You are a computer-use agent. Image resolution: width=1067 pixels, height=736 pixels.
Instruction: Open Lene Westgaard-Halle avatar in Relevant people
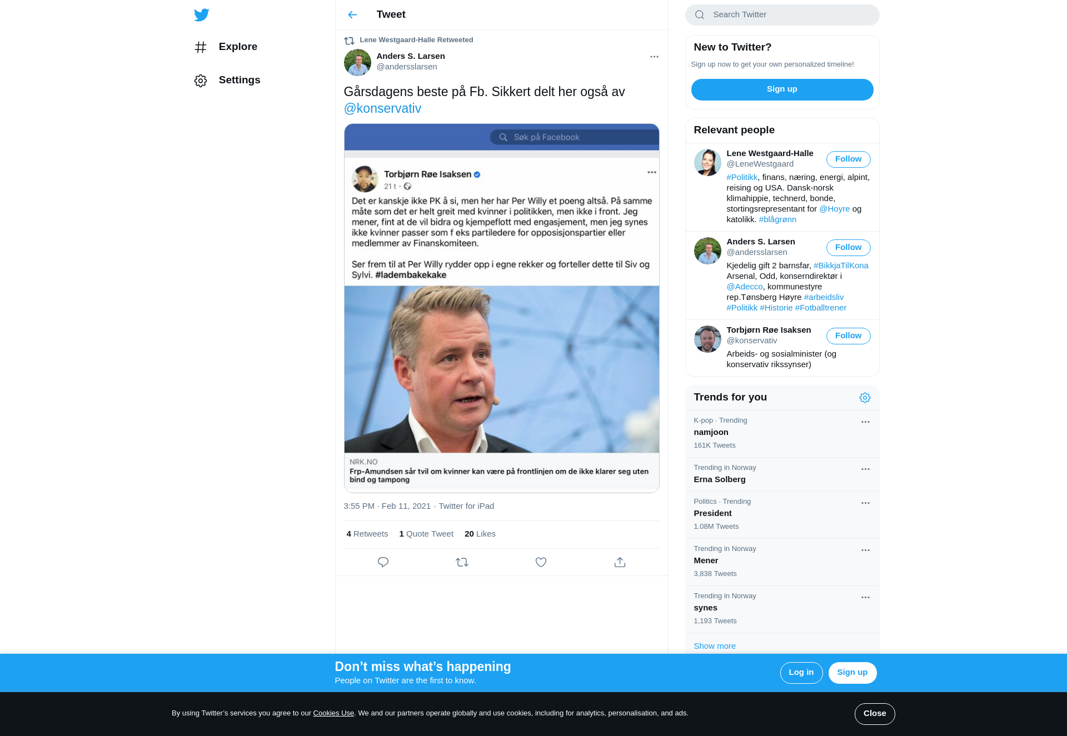(x=707, y=162)
